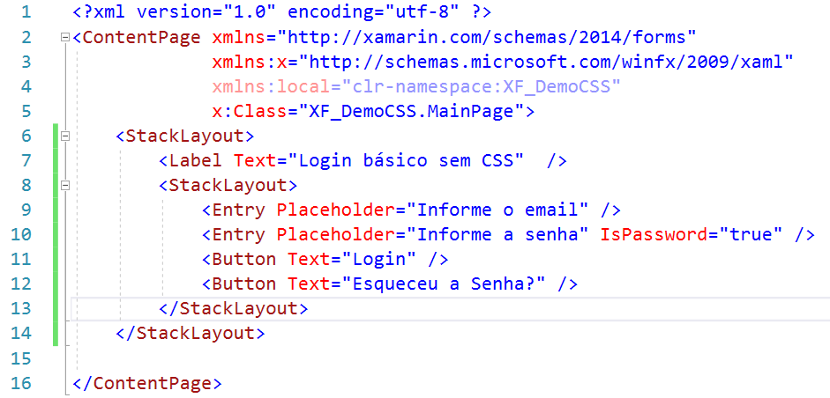The image size is (830, 398).
Task: Click the schemas.microsoft.com winfx URL
Action: click(545, 63)
